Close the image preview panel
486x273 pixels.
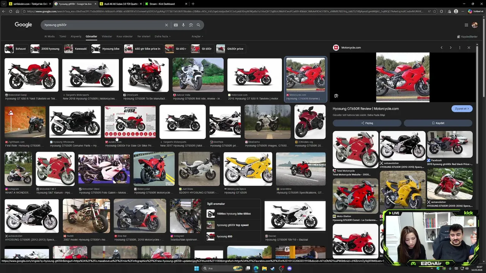click(469, 48)
